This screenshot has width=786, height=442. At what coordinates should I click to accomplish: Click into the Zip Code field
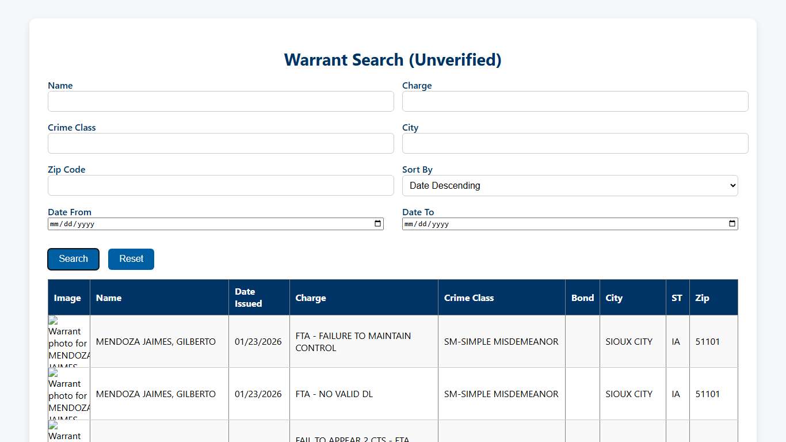coord(220,185)
